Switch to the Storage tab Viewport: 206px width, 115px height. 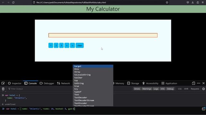tap(133, 83)
